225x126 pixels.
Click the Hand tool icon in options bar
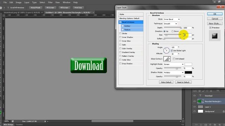[1, 8]
